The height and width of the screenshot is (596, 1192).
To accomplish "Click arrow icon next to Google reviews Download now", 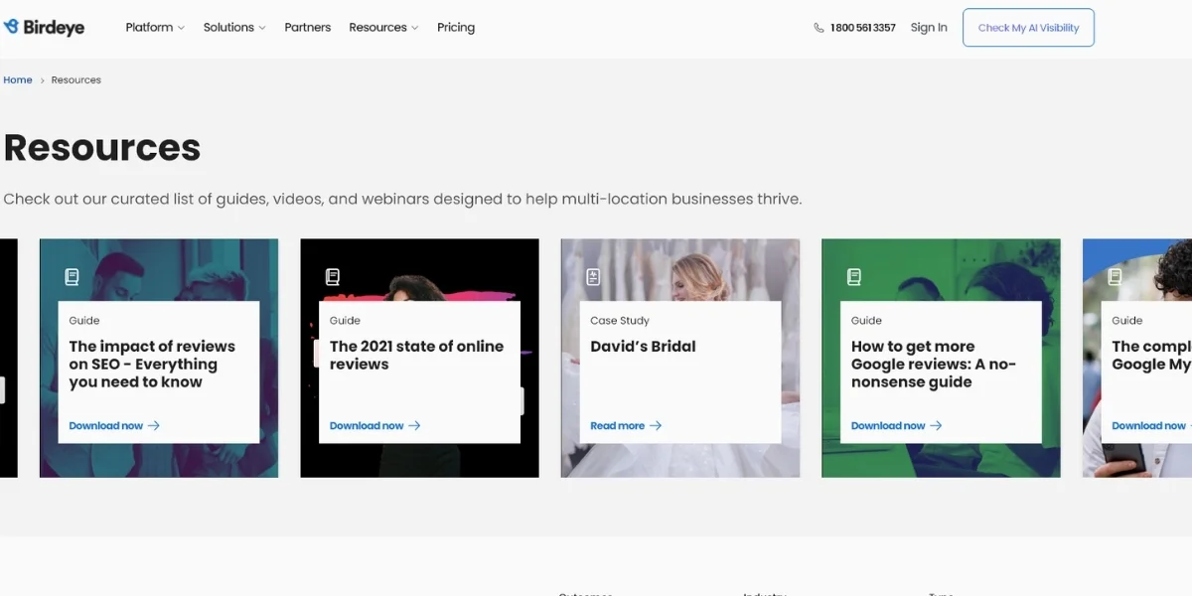I will click(x=936, y=426).
